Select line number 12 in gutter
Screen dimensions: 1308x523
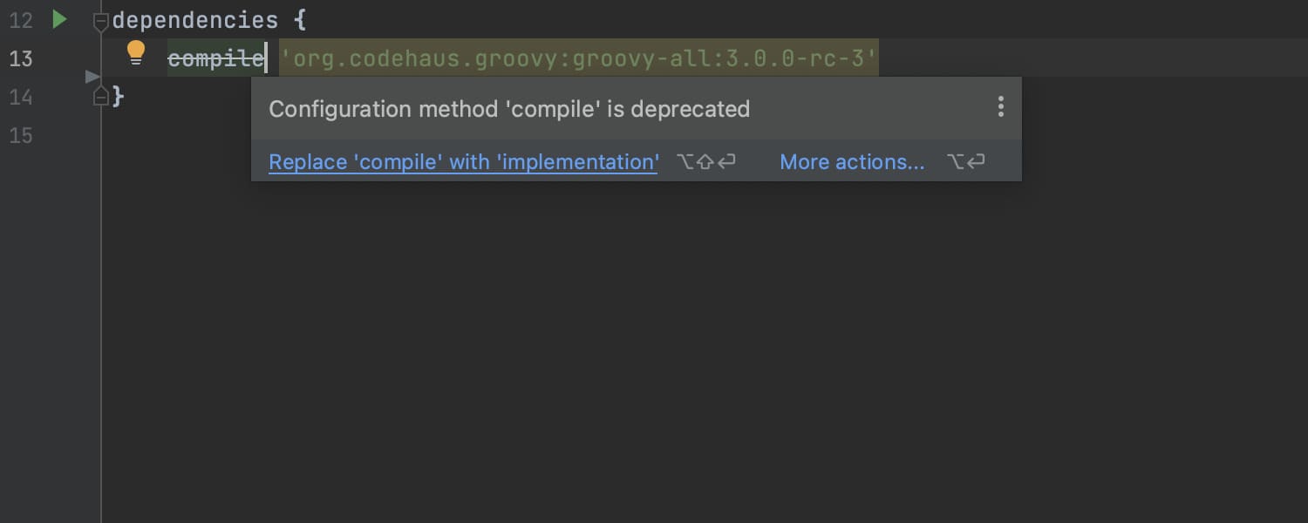click(21, 20)
